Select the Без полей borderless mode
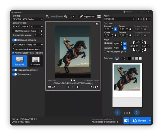This screenshot has width=163, height=135. (x=20, y=61)
